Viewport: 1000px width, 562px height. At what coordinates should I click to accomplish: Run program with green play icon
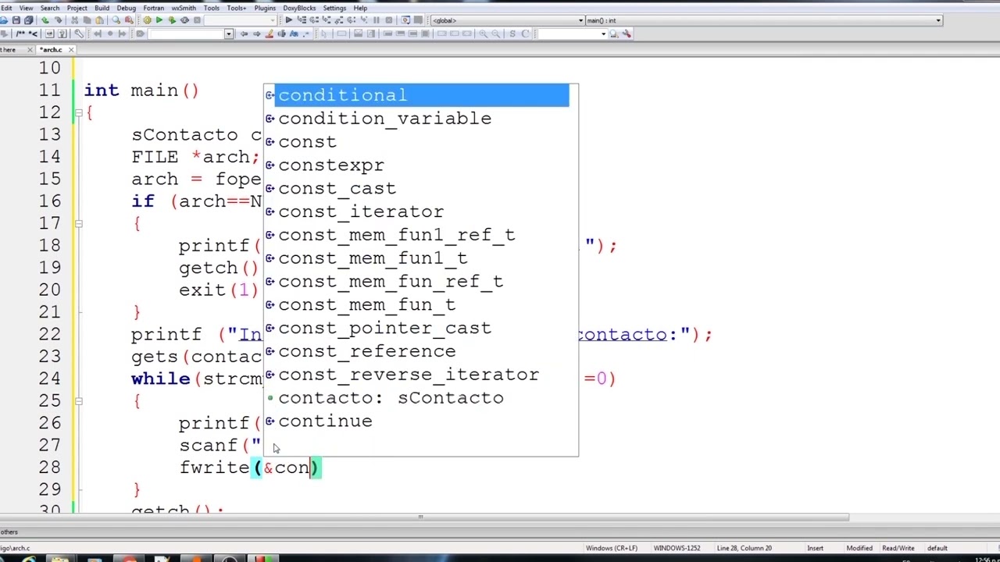click(x=159, y=20)
